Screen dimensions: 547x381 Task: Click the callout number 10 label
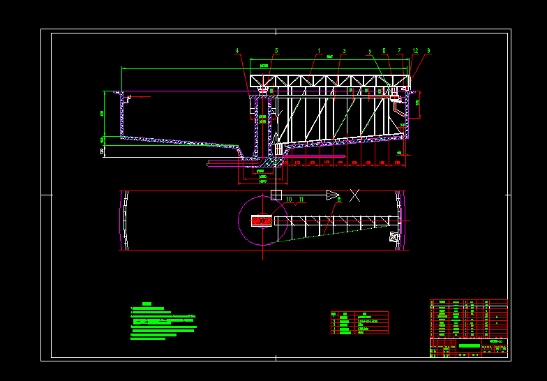[289, 200]
